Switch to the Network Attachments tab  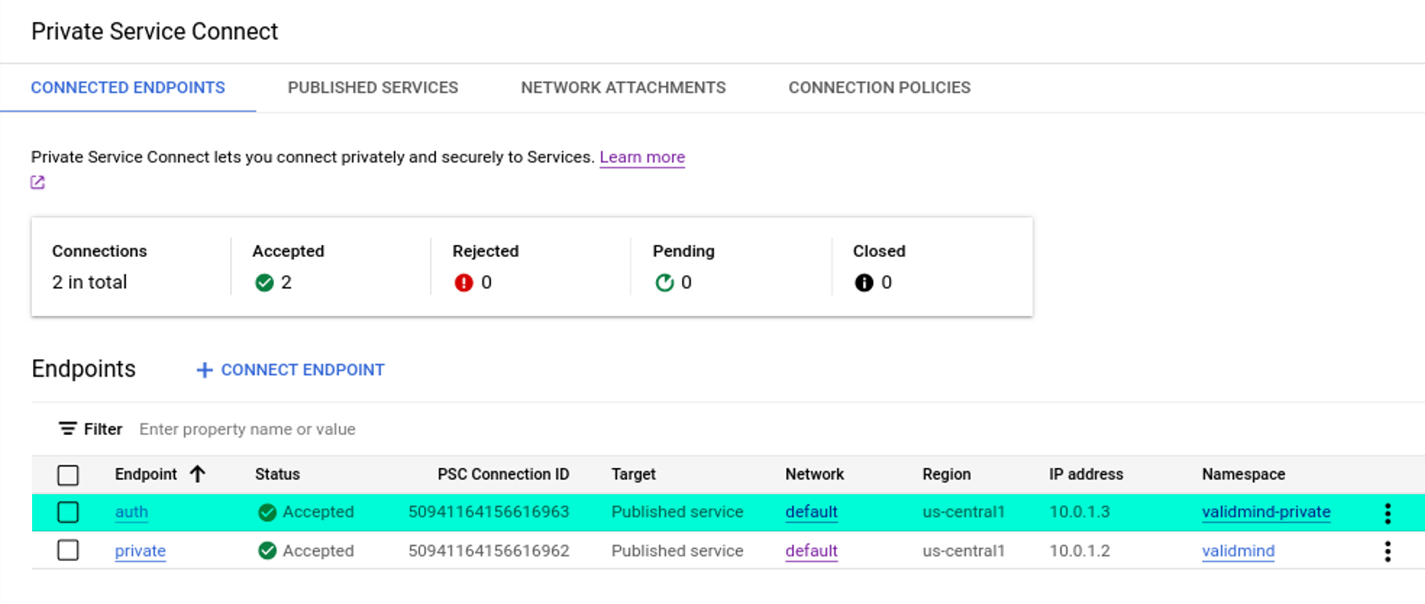click(623, 87)
